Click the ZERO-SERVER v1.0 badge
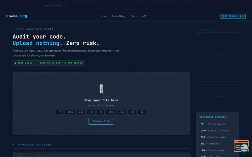Image resolution: width=252 pixels, height=157 pixels. [233, 16]
